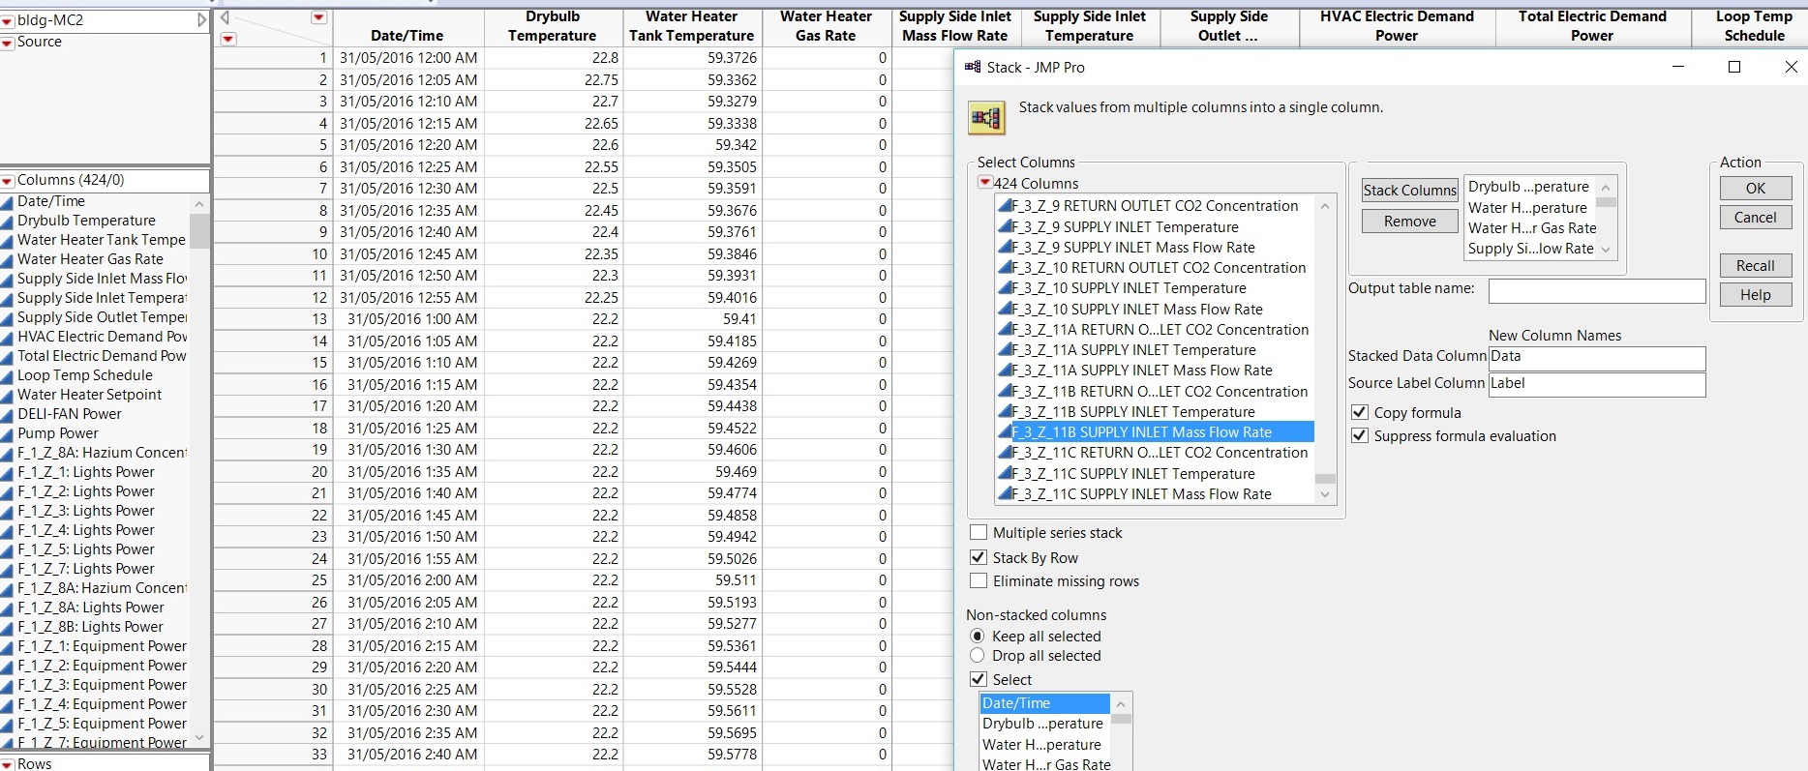Click the Drybulb Temperature column type icon
This screenshot has height=771, width=1808.
tap(8, 221)
